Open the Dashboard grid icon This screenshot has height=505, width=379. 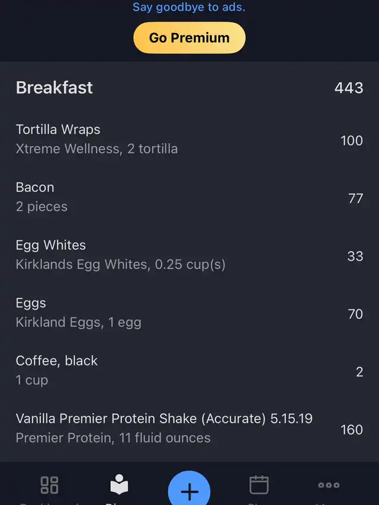pos(49,485)
